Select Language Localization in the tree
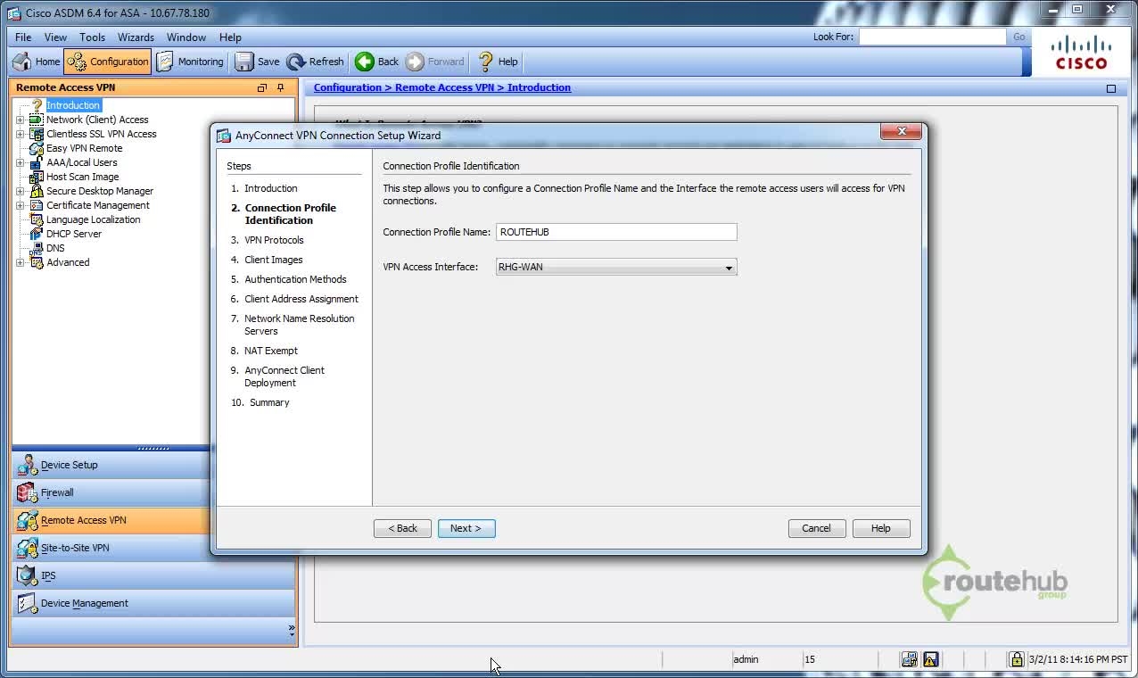This screenshot has width=1138, height=678. click(93, 219)
